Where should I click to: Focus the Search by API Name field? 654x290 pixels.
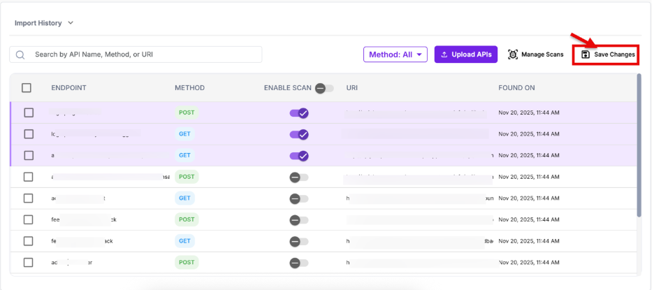[136, 55]
